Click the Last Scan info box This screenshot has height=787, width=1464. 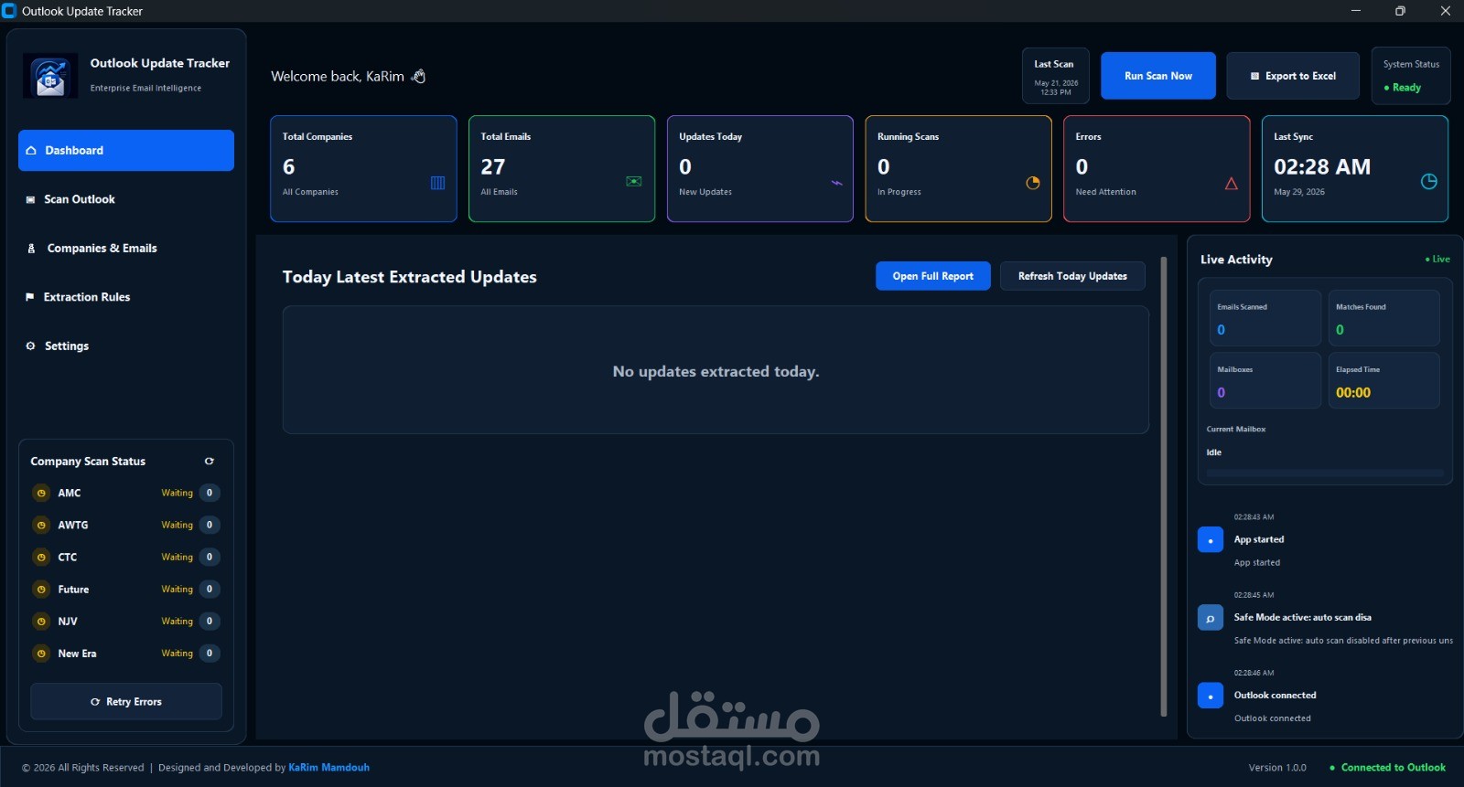[x=1056, y=76]
